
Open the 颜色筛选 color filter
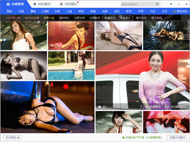(180, 11)
